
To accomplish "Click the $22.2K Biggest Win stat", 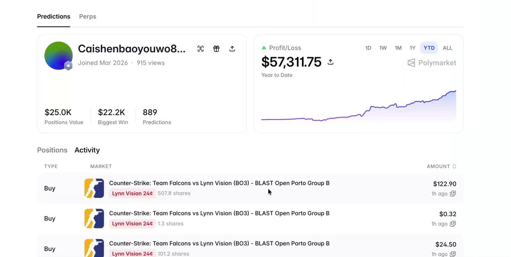I will [113, 116].
